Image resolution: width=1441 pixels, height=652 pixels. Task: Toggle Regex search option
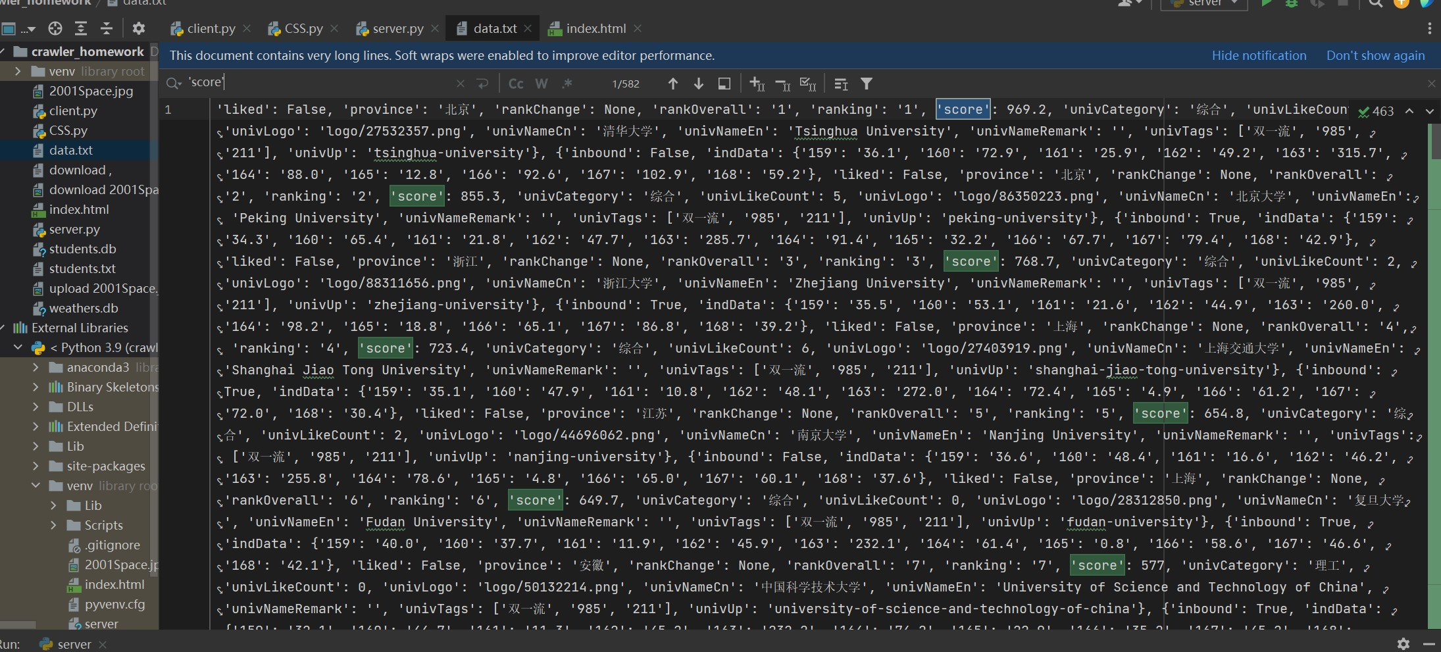567,84
